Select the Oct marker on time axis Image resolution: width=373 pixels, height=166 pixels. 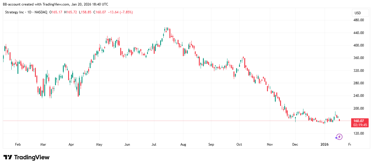coord(239,144)
